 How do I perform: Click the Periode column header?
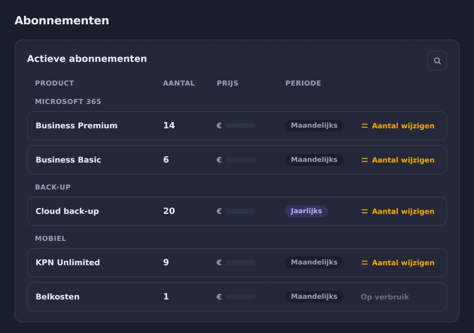click(x=303, y=83)
